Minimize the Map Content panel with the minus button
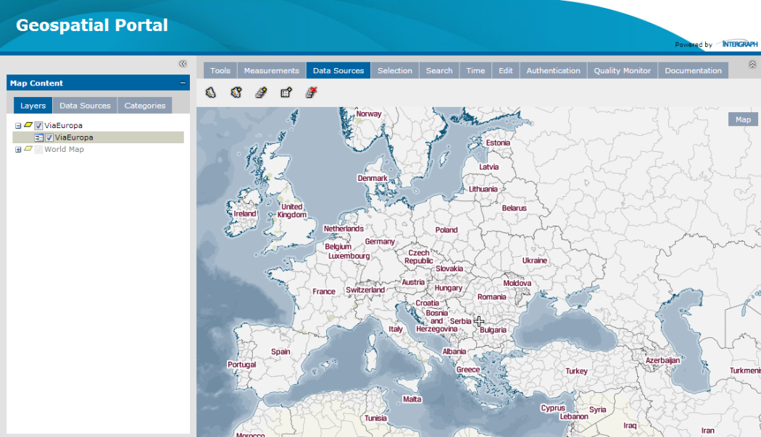The height and width of the screenshot is (437, 761). click(183, 83)
